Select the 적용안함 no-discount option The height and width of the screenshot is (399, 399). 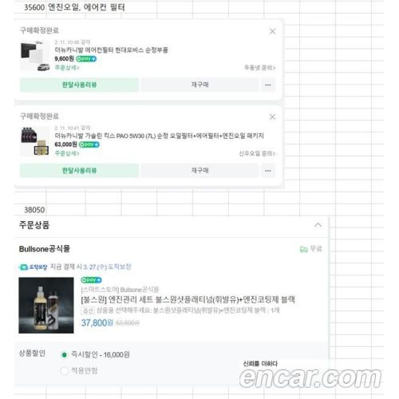click(x=64, y=370)
